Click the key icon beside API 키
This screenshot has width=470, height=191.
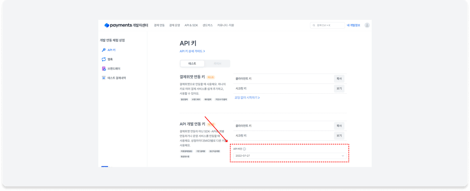104,50
